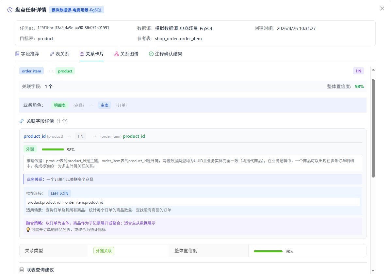This screenshot has height=280, width=391.
Task: Click the 整体置信度 progress bar in the table
Action: pos(268,251)
